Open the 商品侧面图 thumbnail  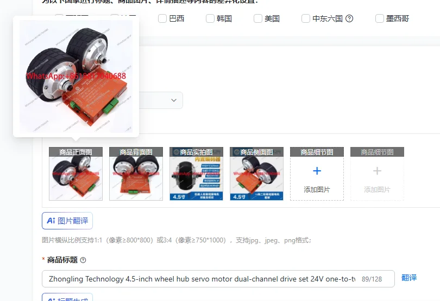click(256, 174)
